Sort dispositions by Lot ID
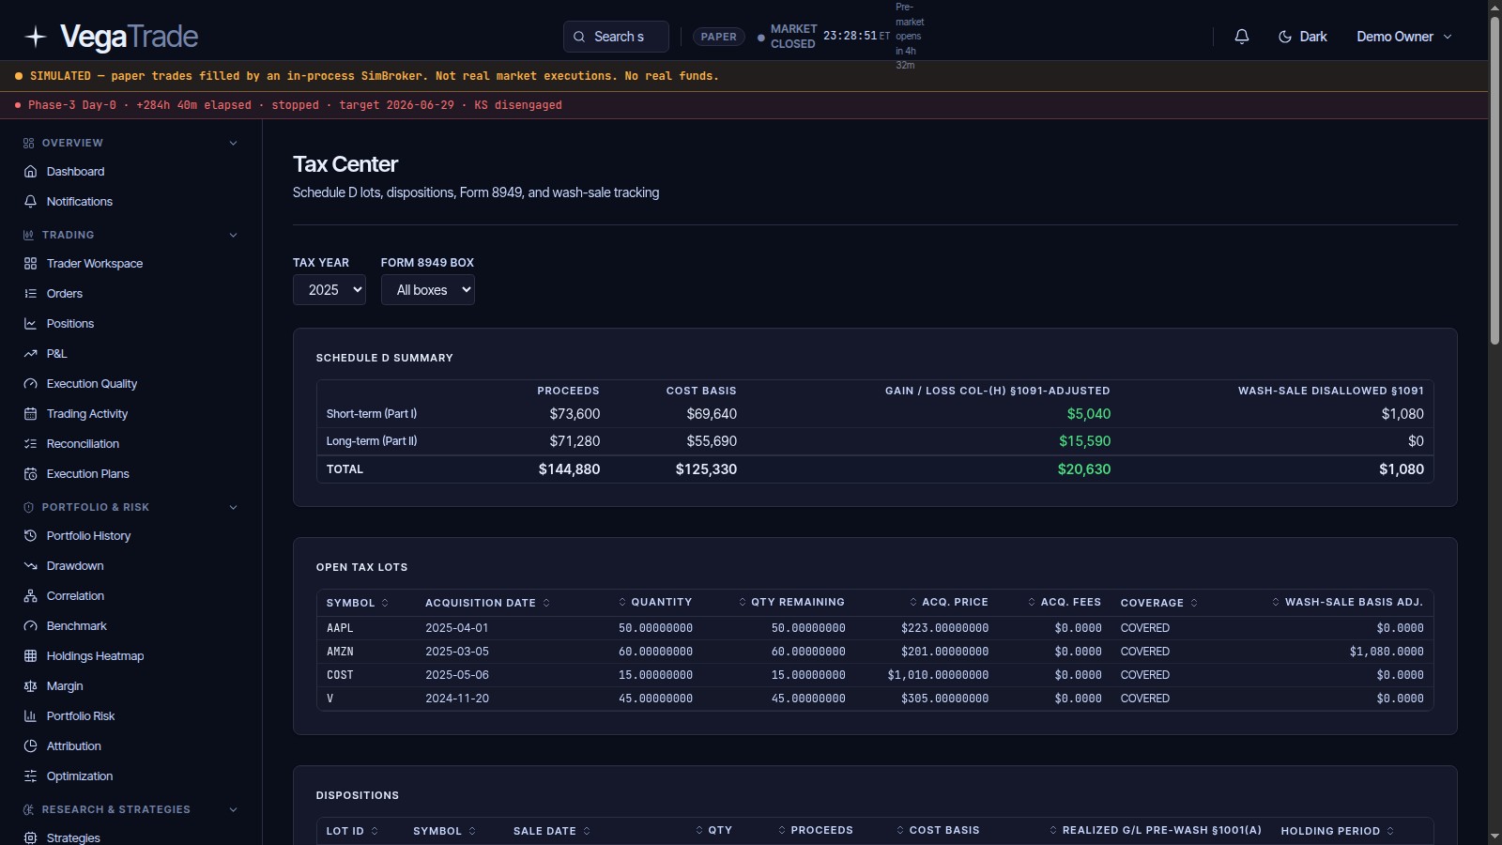 352,831
